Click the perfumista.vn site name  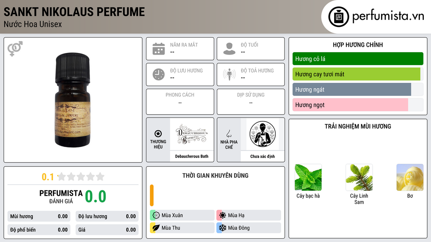pos(388,16)
